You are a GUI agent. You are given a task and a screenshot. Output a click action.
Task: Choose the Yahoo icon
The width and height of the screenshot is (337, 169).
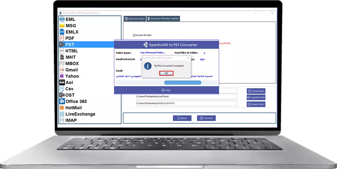tap(62, 76)
